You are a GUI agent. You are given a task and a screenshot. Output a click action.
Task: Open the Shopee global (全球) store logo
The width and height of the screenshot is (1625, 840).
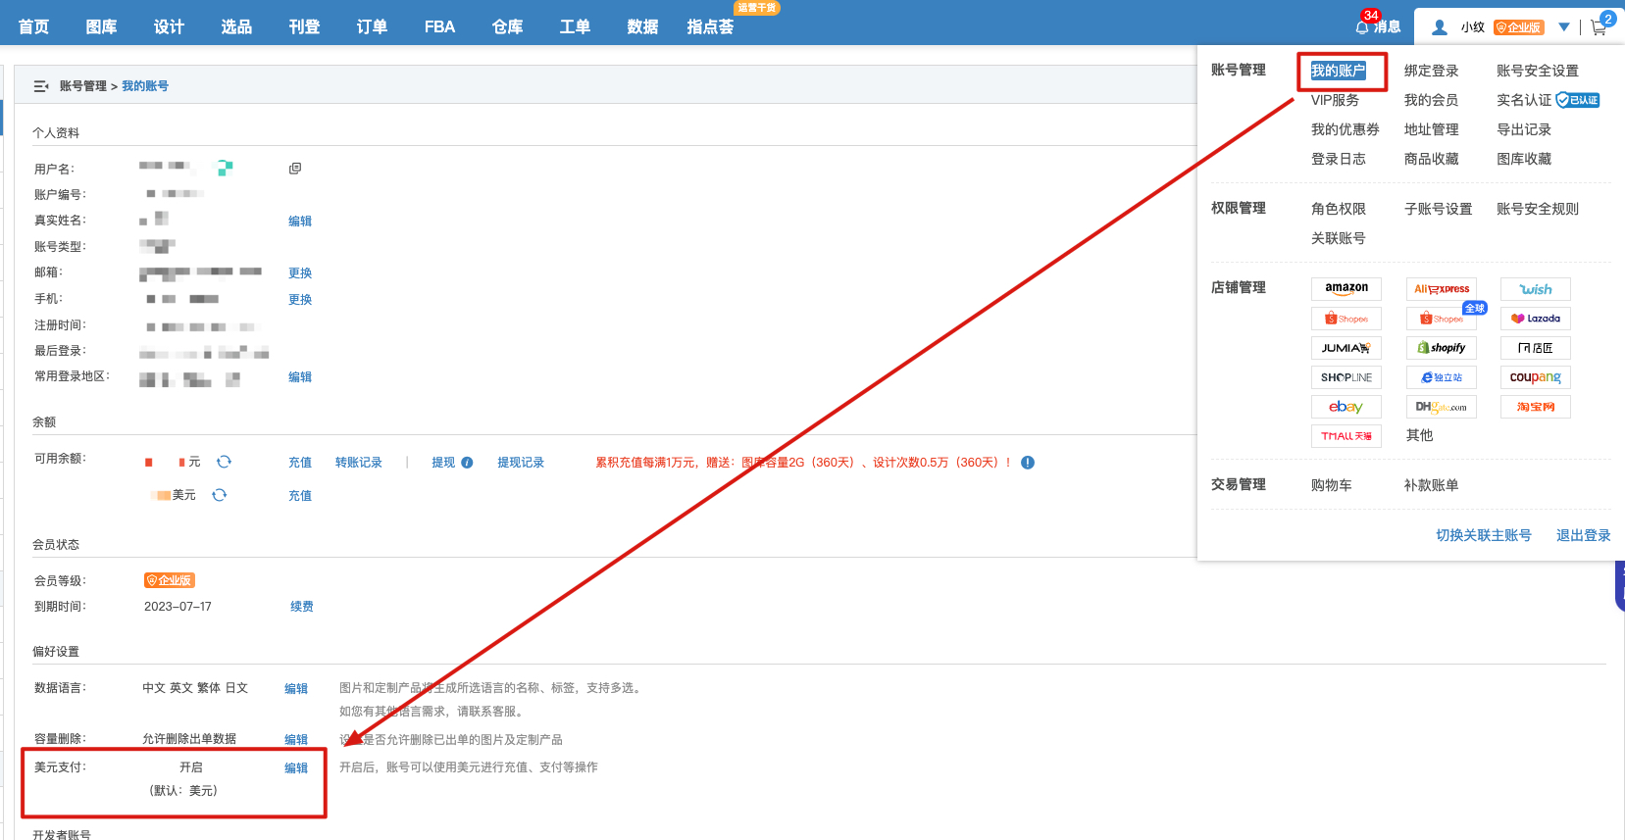pyautogui.click(x=1442, y=319)
